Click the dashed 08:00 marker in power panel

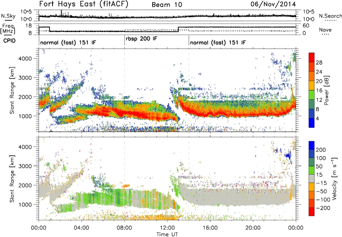click(x=124, y=90)
